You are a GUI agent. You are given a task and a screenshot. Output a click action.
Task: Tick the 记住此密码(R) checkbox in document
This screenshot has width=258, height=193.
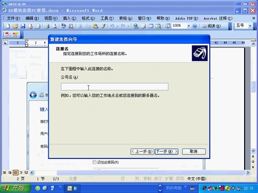coord(94,162)
